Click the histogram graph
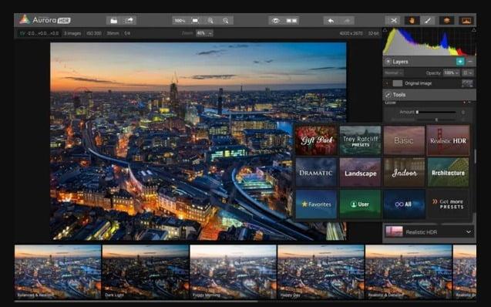Image resolution: width=491 pixels, height=307 pixels. coord(429,42)
